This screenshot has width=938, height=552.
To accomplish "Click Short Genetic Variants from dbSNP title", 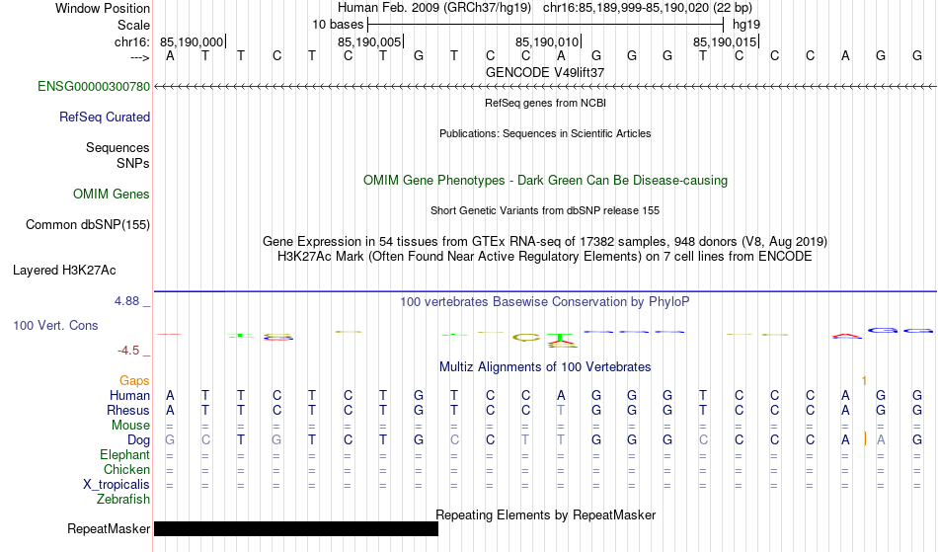I will pyautogui.click(x=545, y=210).
